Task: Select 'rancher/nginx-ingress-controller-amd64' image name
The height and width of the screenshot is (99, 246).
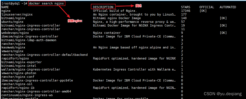Action: pos(36,91)
